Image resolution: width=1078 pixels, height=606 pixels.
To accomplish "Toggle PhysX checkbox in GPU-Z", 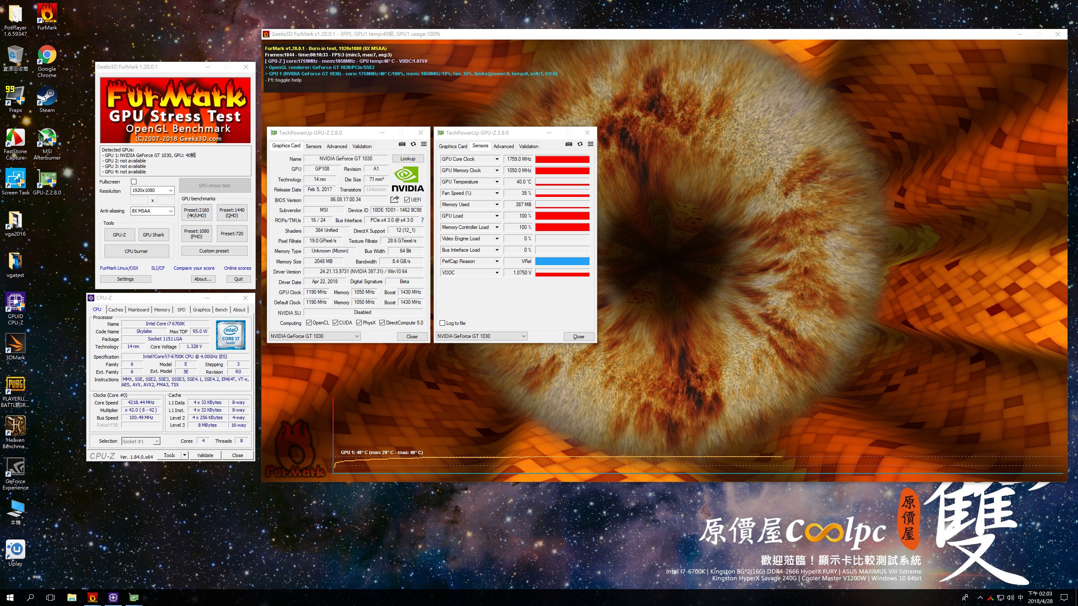I will (359, 323).
